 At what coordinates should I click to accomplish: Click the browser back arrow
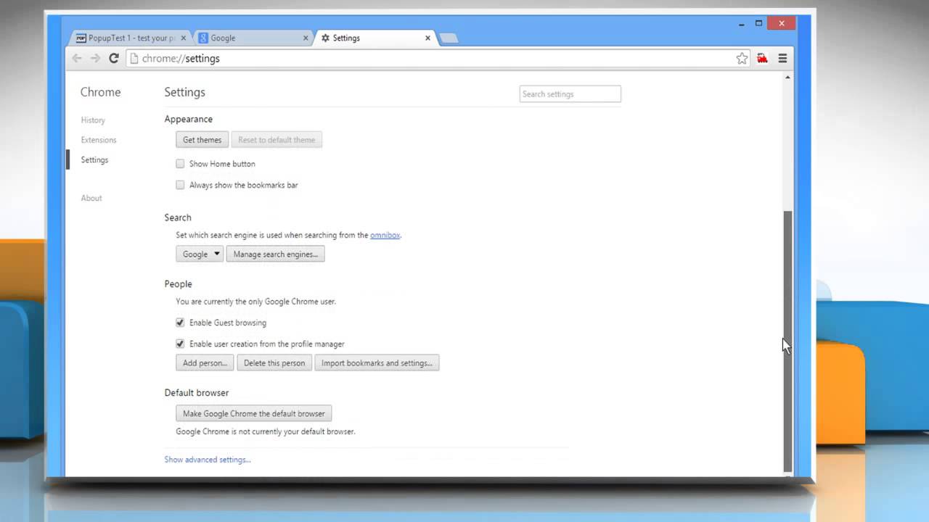click(x=77, y=58)
